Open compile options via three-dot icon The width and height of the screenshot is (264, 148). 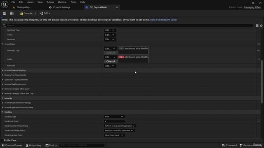(35, 13)
